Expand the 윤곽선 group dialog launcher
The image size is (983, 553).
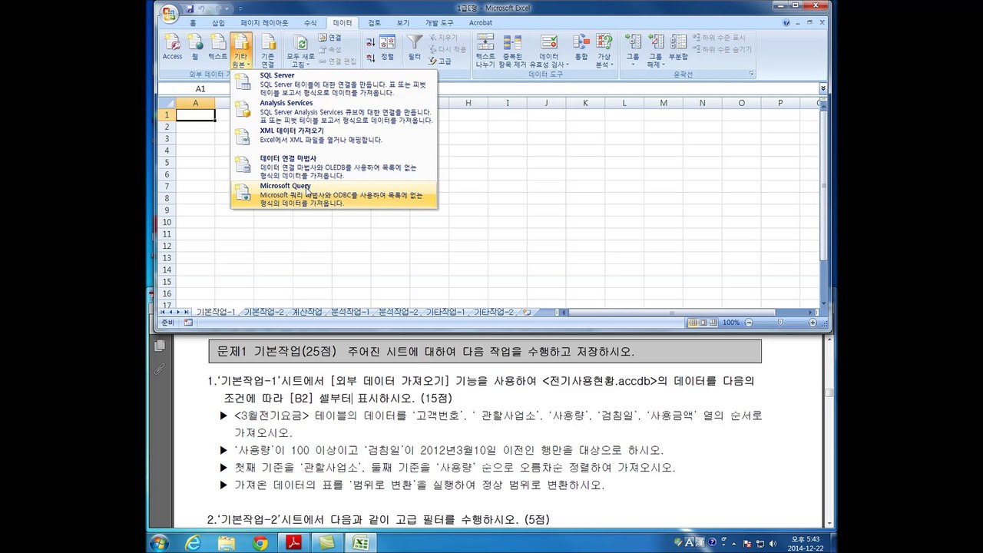click(751, 75)
